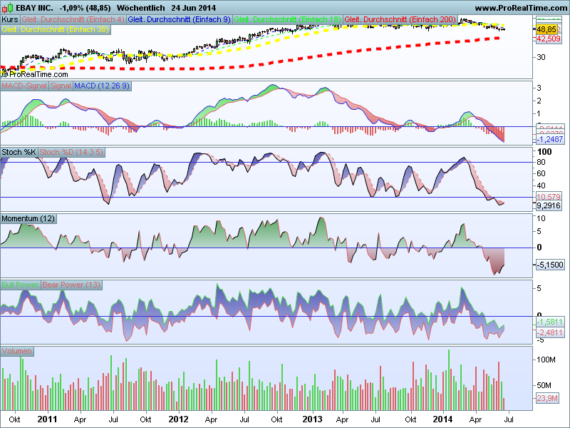Click the 24 Jun 2014 date in header
The width and height of the screenshot is (570, 428).
193,8
